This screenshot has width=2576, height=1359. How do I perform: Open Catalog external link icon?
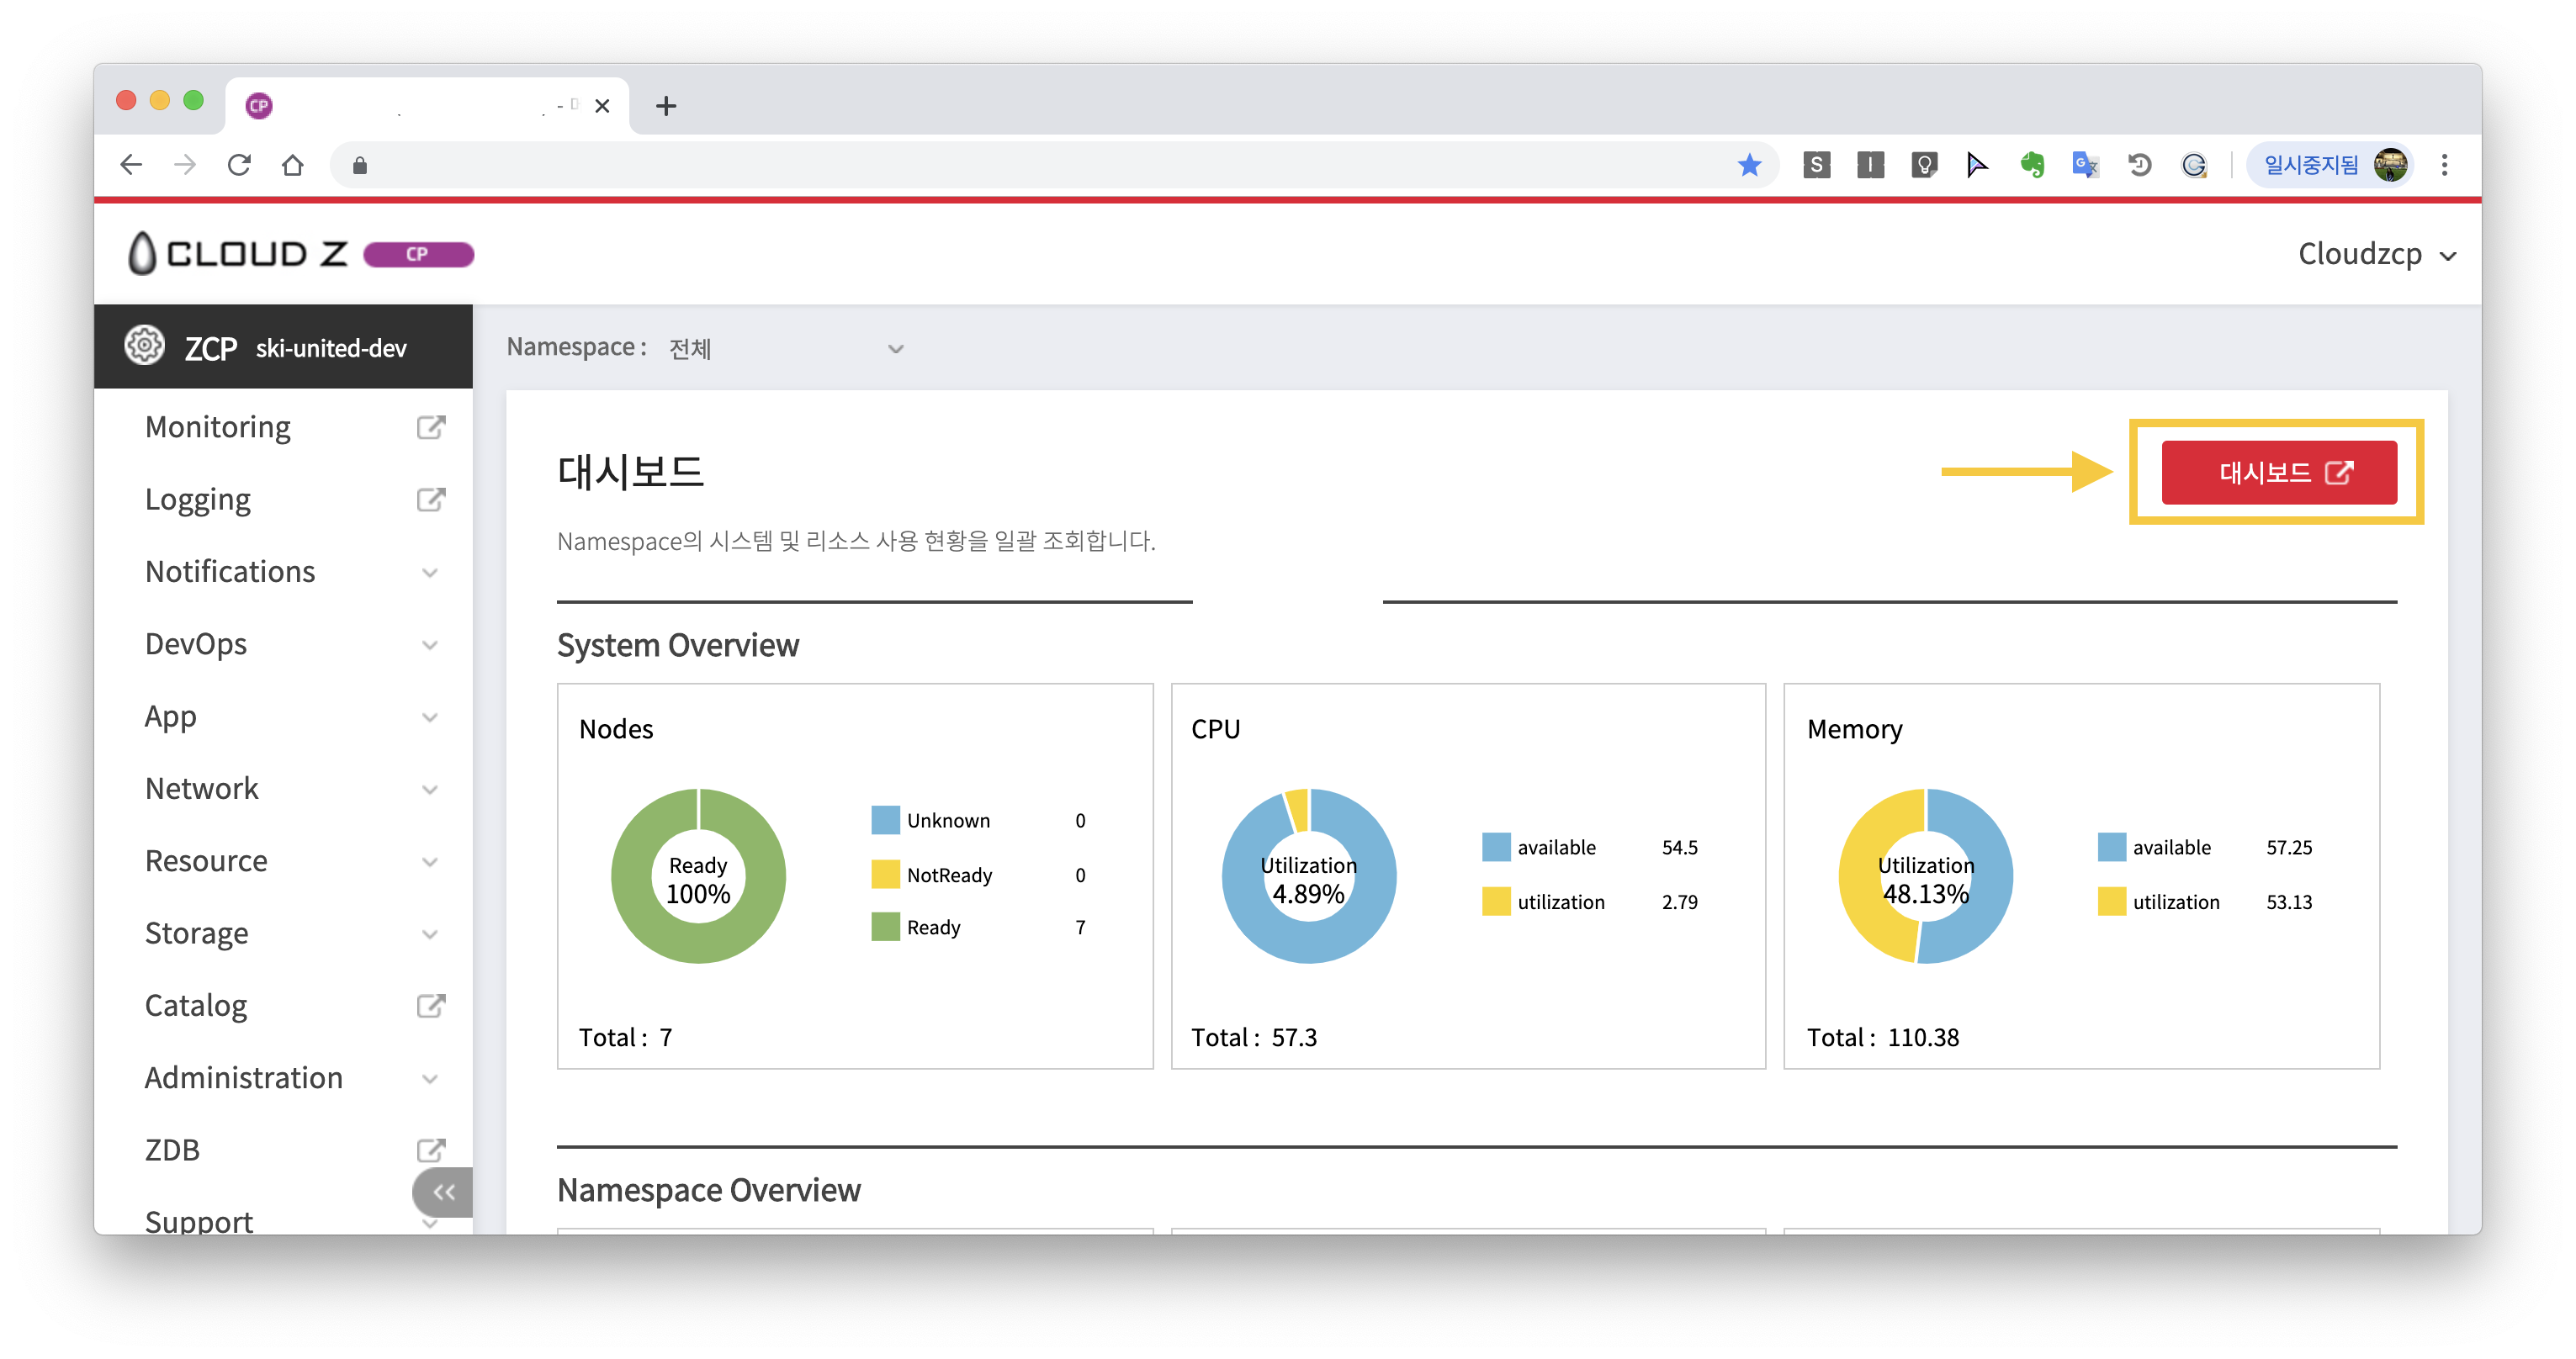(430, 1005)
